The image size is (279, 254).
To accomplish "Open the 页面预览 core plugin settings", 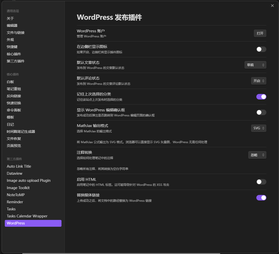I will pos(33,146).
